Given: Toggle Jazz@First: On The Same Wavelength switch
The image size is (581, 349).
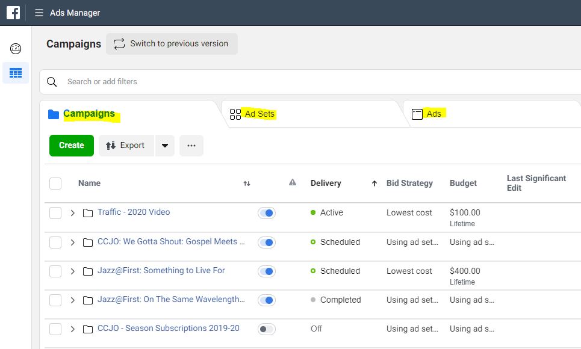Looking at the screenshot, I should coord(266,300).
